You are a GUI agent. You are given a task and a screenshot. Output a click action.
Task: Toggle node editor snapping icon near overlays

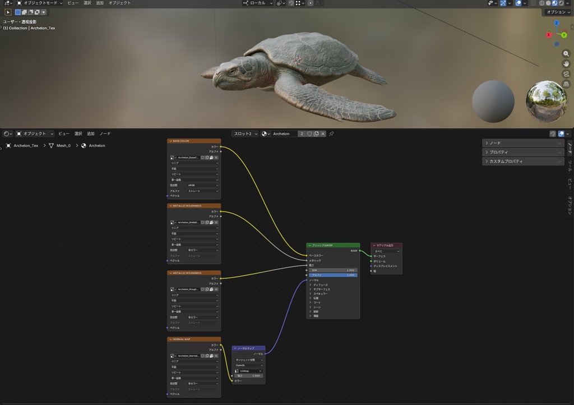point(553,134)
